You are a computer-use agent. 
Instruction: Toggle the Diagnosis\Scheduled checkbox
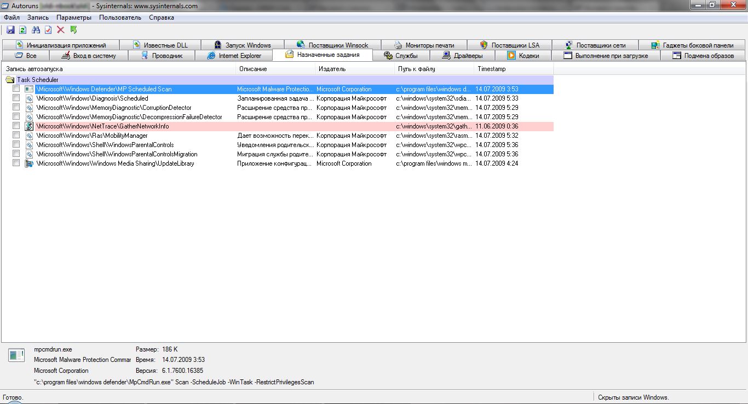coord(16,98)
